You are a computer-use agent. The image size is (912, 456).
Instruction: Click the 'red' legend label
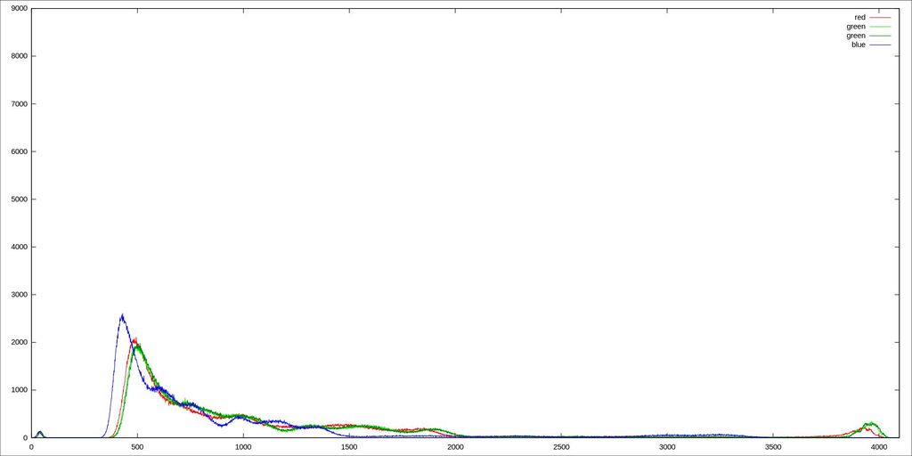click(x=859, y=18)
